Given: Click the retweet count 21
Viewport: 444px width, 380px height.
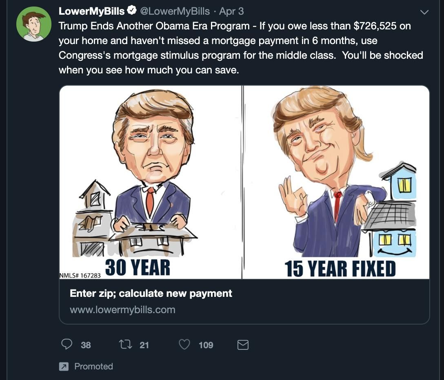Looking at the screenshot, I should point(144,345).
